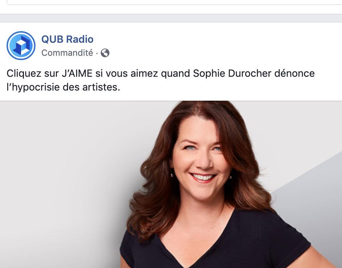Click the word Cliquez starting the caption
The height and width of the screenshot is (268, 342).
click(x=24, y=73)
